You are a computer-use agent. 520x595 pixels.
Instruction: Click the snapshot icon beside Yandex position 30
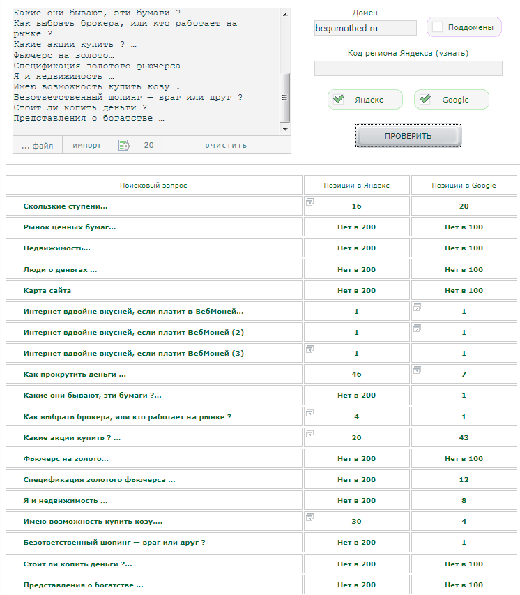click(309, 517)
